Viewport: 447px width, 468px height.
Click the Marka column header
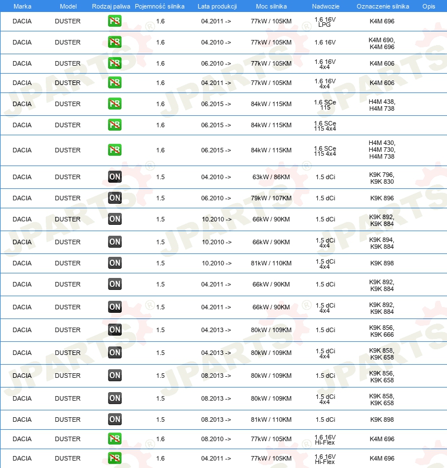tap(22, 6)
